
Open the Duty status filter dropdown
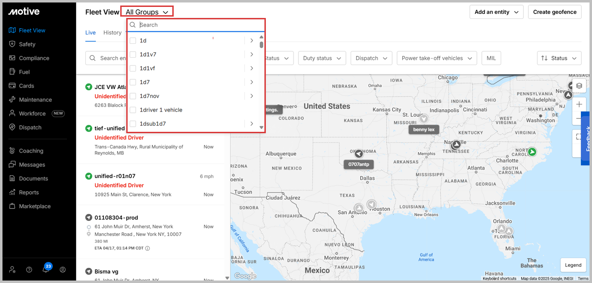coord(322,58)
